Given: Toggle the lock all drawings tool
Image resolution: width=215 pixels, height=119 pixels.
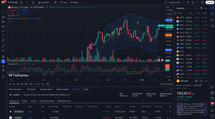Looking at the screenshot, I should tap(3, 66).
